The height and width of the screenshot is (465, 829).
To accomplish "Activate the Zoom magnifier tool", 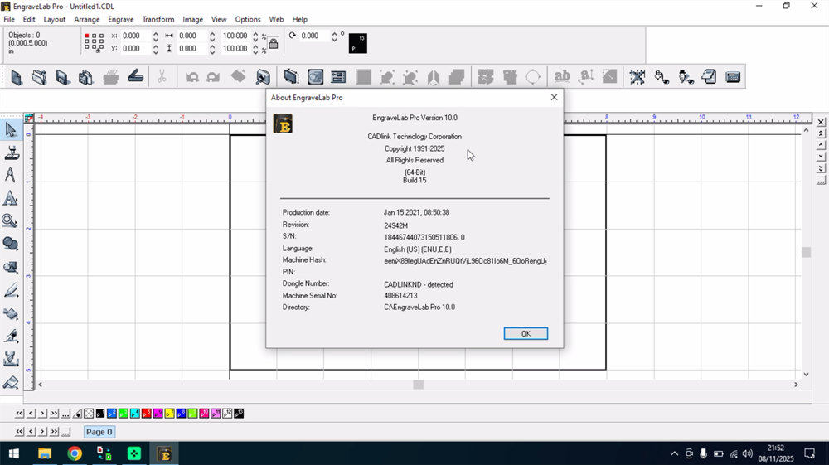I will 11,220.
